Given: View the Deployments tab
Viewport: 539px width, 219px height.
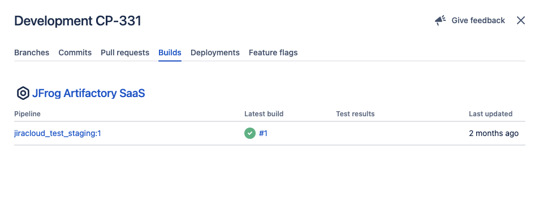Looking at the screenshot, I should coord(215,52).
